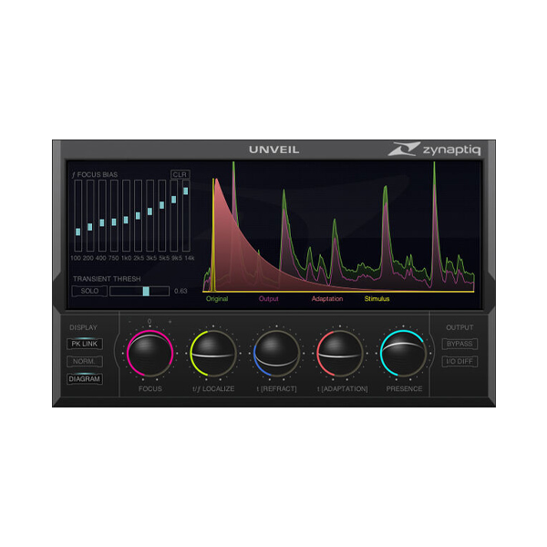This screenshot has height=547, width=547.
Task: Enable the NORM. display option
Action: (85, 361)
